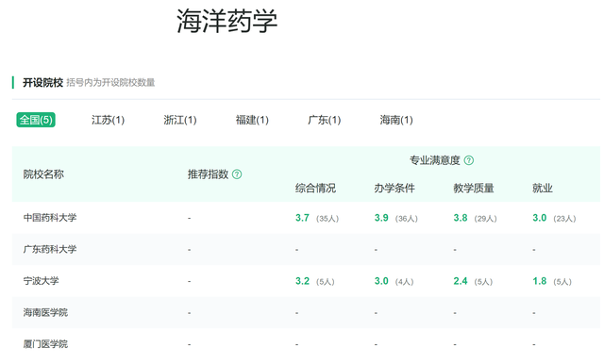Click the 推荐指数 column header
Viewport: 604px width, 364px height.
point(208,174)
